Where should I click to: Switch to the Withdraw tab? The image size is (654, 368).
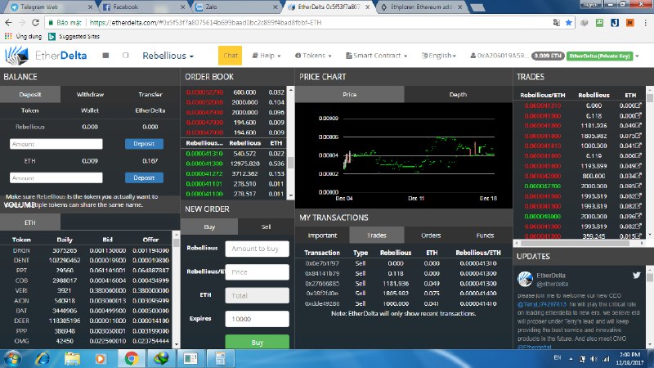pyautogui.click(x=90, y=94)
